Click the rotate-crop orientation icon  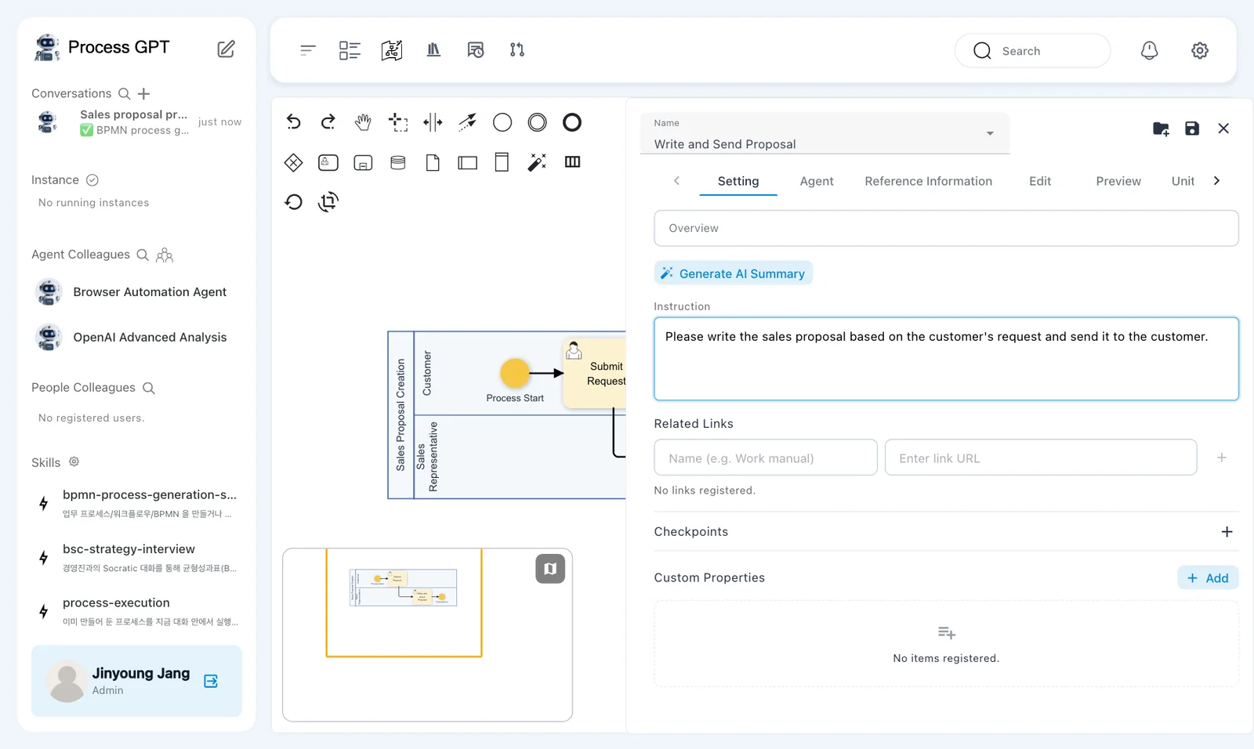click(x=328, y=202)
